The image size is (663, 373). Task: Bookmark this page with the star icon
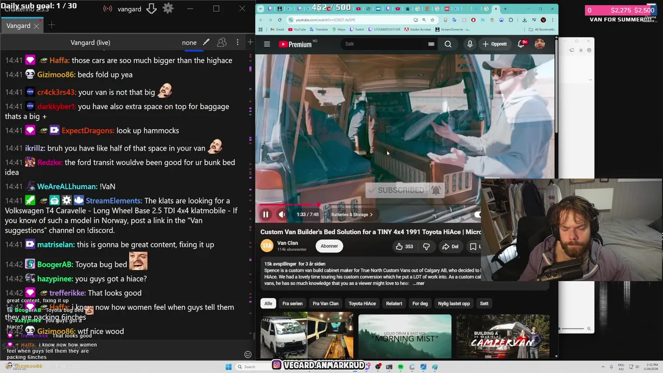[433, 20]
